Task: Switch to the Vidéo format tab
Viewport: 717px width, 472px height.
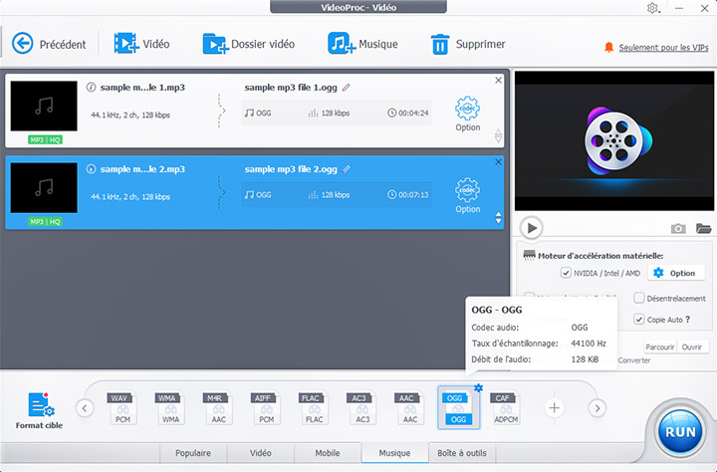Action: [x=261, y=453]
